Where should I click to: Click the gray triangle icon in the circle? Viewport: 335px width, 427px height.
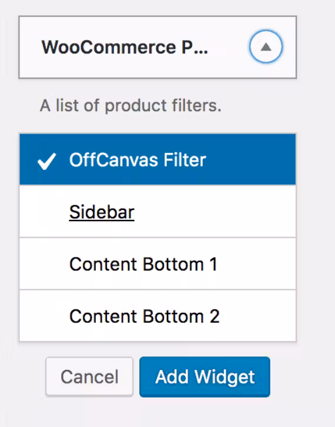click(266, 48)
